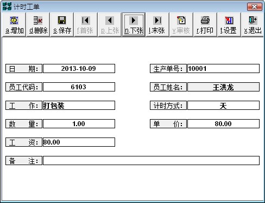This screenshot has height=203, width=265.
Task: Jump to last record with l.末张
Action: click(x=157, y=25)
